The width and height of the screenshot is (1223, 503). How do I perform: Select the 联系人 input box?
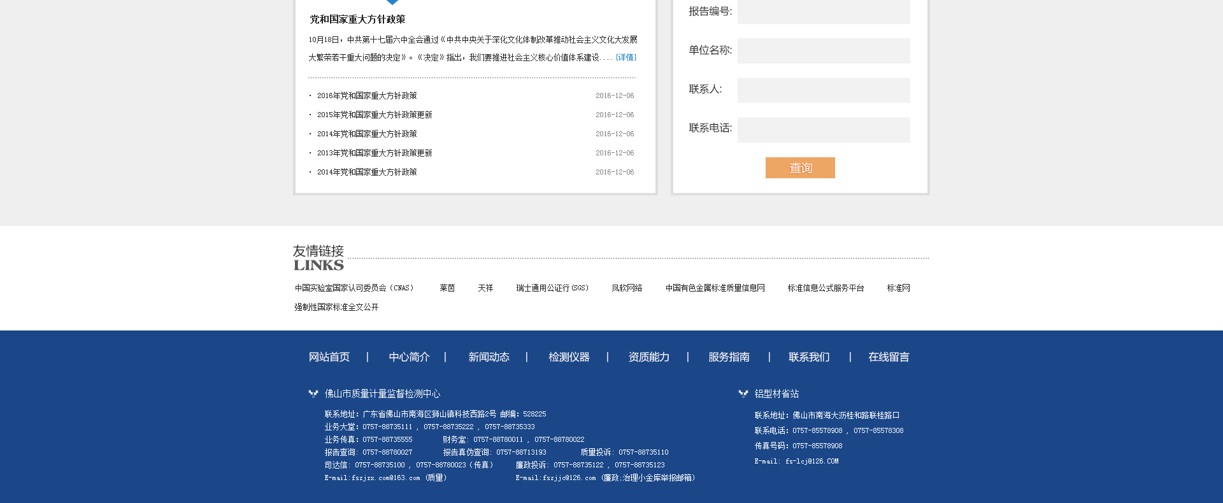(824, 90)
